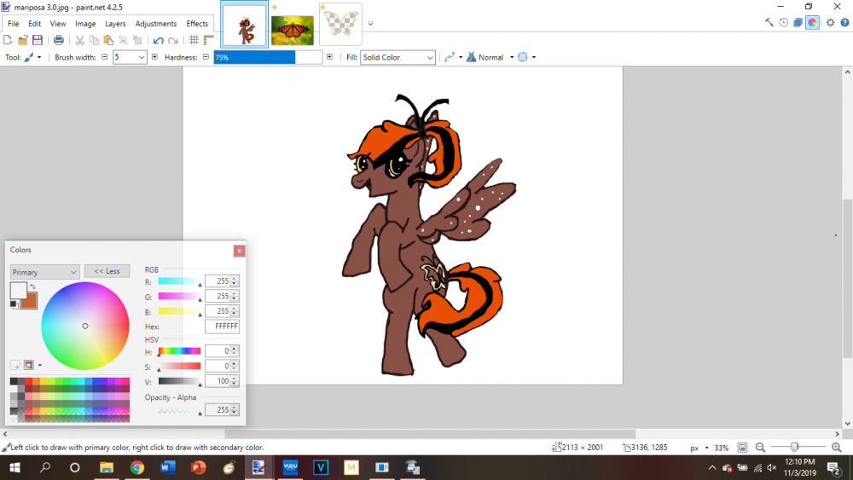The image size is (853, 480).
Task: Open the Brush width combo box
Action: point(130,57)
